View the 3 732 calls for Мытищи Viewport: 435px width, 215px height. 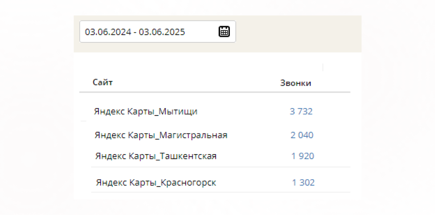click(301, 112)
